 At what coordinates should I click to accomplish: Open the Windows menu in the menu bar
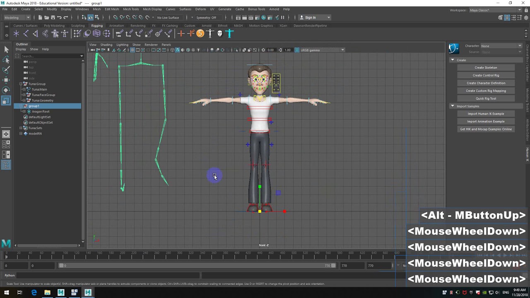82,9
